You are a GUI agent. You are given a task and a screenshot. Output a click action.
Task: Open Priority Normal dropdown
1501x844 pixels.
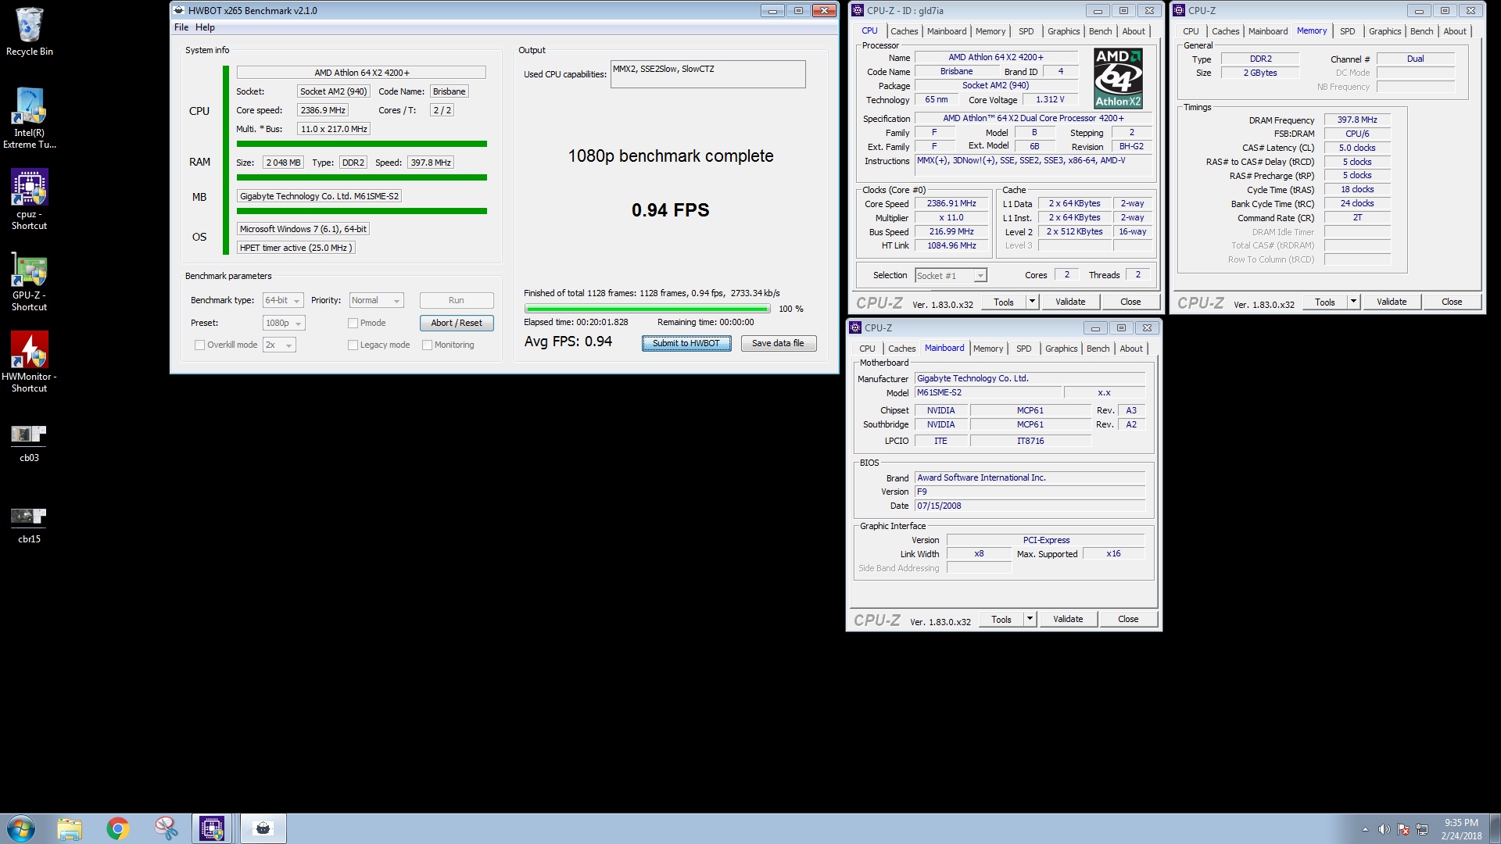pos(376,300)
